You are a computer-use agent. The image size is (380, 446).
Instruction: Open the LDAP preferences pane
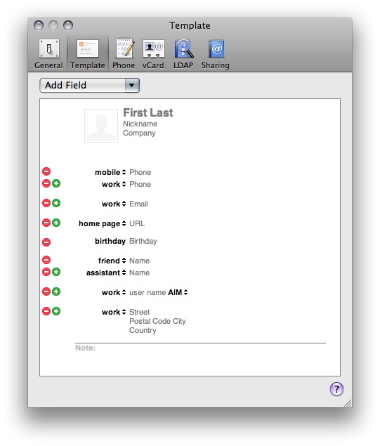[x=183, y=54]
